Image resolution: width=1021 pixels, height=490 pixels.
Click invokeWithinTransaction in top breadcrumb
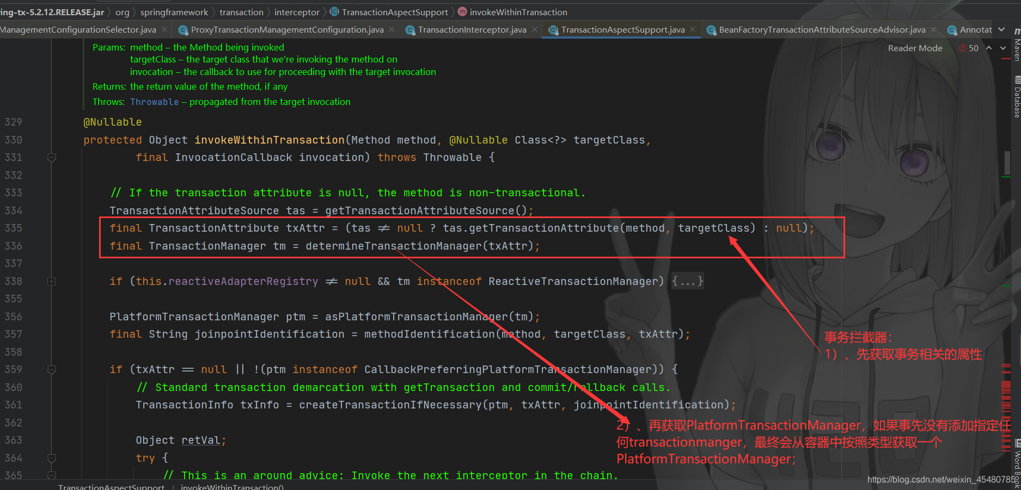point(513,12)
